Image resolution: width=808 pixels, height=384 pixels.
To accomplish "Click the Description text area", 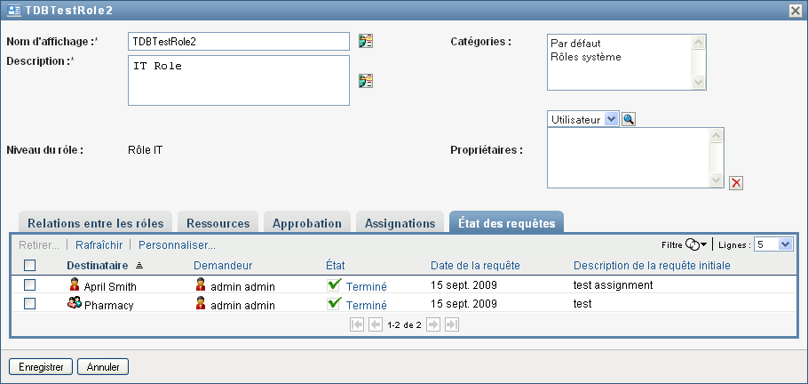I will pos(239,81).
